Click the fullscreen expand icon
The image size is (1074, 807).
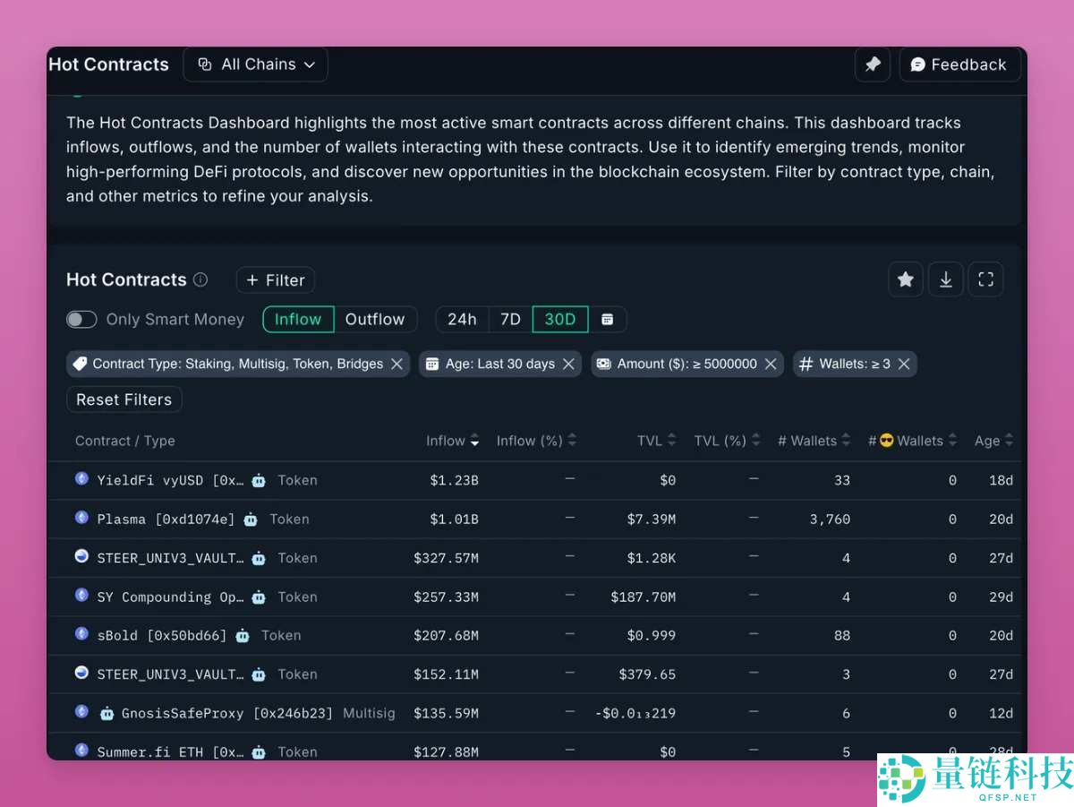click(986, 279)
